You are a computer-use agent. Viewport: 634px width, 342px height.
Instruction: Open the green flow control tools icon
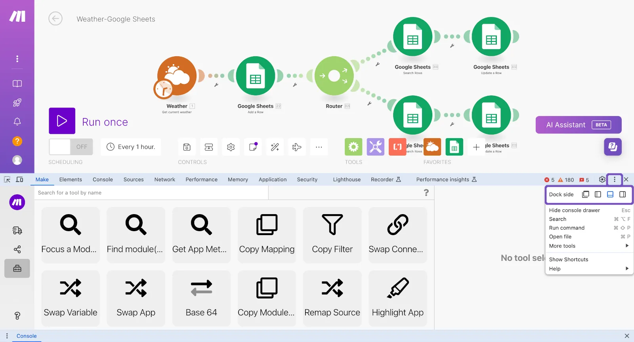(353, 147)
